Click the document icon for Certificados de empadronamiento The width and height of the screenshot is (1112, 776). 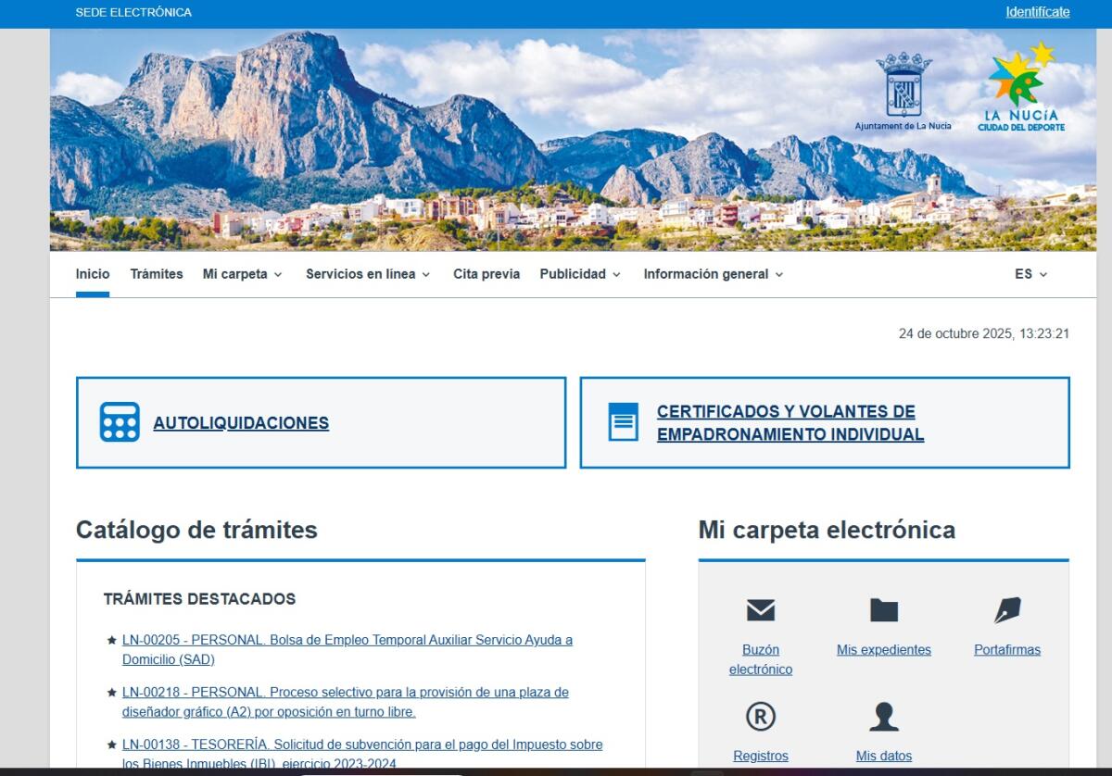622,421
